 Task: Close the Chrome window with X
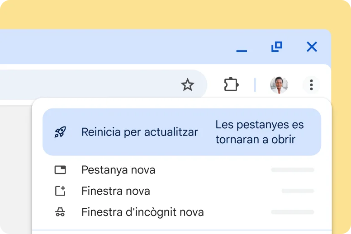coord(312,47)
